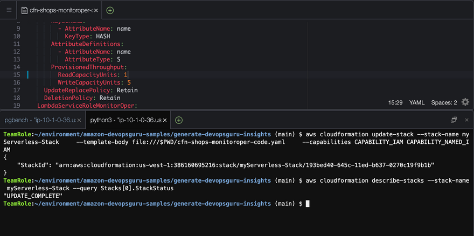This screenshot has width=474, height=236.
Task: Open the 15:29 cursor position indicator
Action: click(395, 102)
